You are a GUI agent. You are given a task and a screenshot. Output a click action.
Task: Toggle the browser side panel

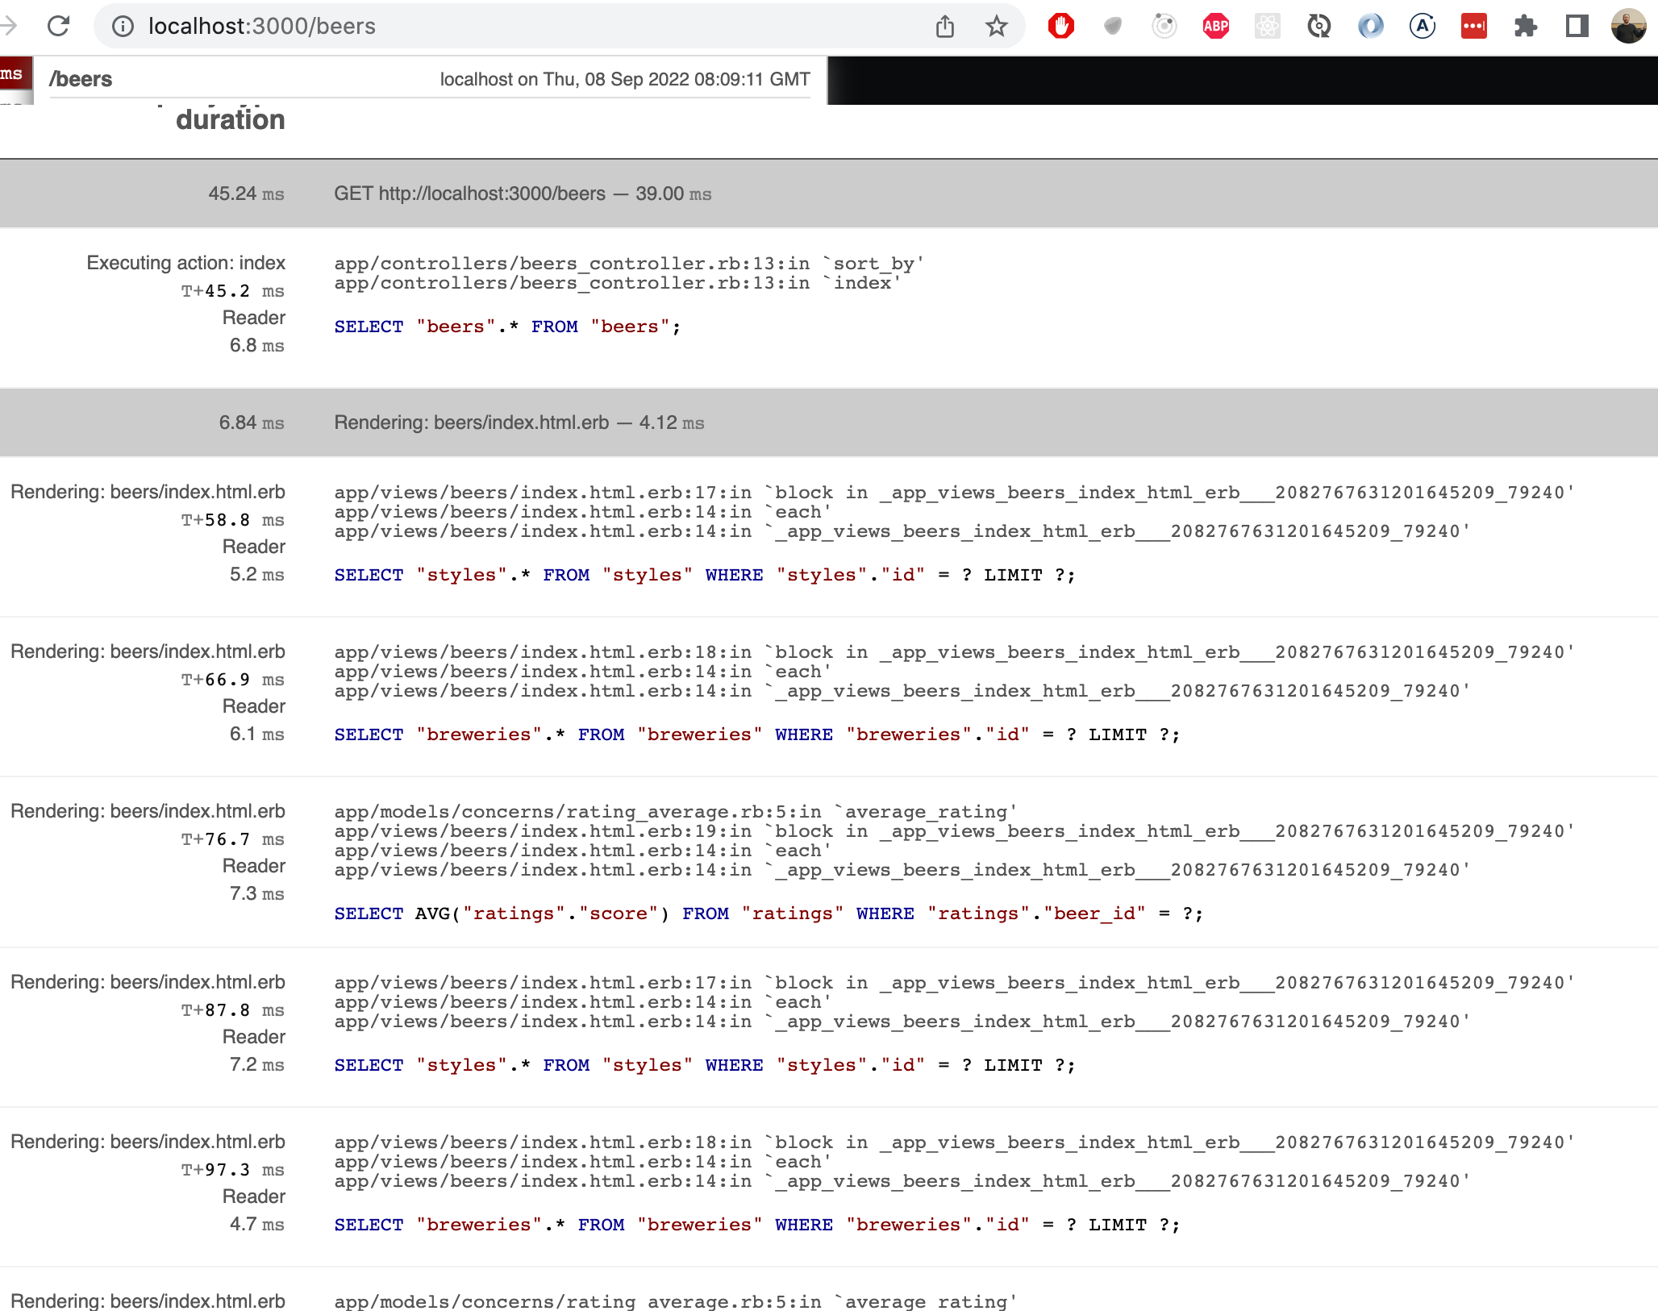[1577, 27]
